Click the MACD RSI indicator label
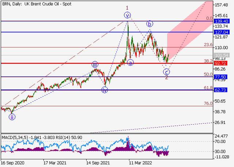Image resolution: width=234 pixels, height=167 pixels. pos(42,137)
